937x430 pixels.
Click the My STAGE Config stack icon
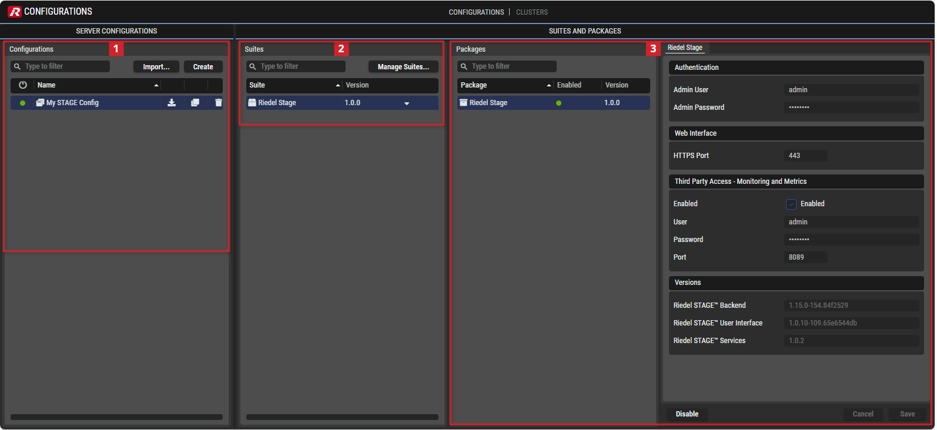coord(40,103)
